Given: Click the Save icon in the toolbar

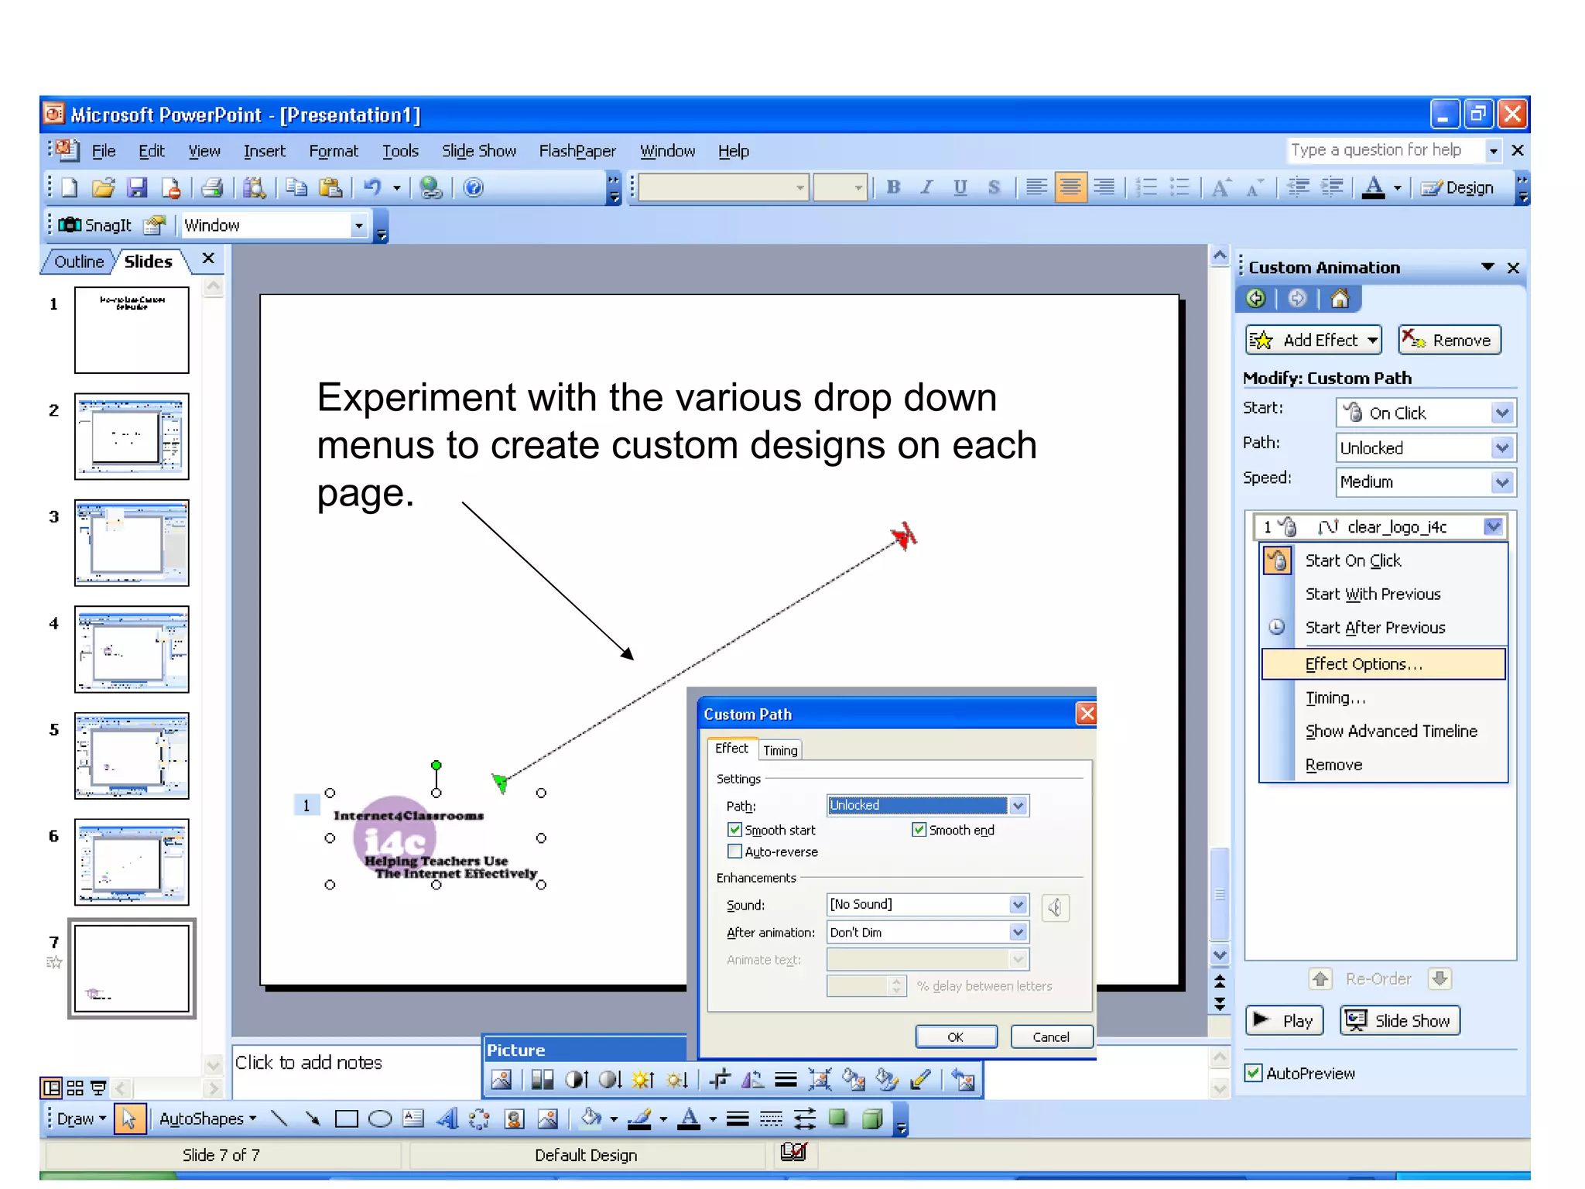Looking at the screenshot, I should [x=138, y=187].
